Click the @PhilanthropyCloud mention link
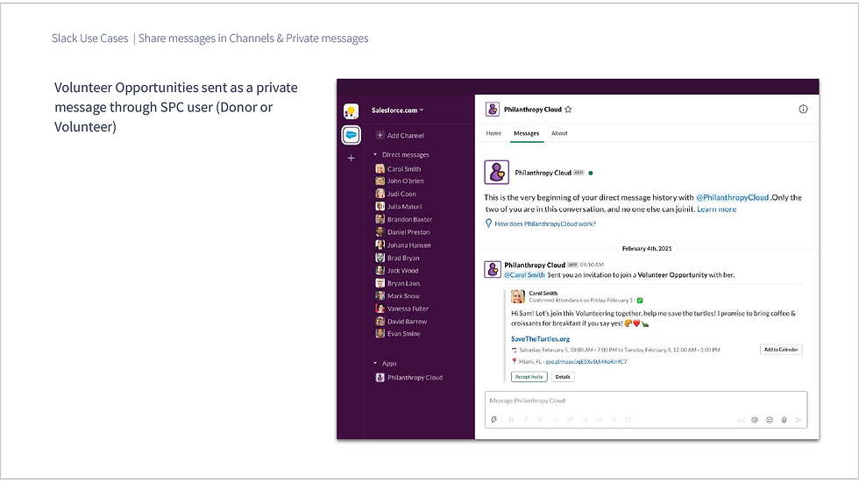 [733, 197]
